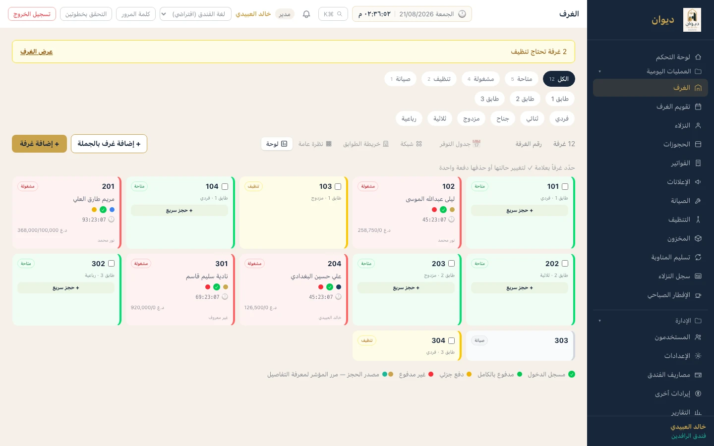Viewport: 714px width, 446px height.
Task: Switch to شبكة grid view
Action: (x=411, y=144)
